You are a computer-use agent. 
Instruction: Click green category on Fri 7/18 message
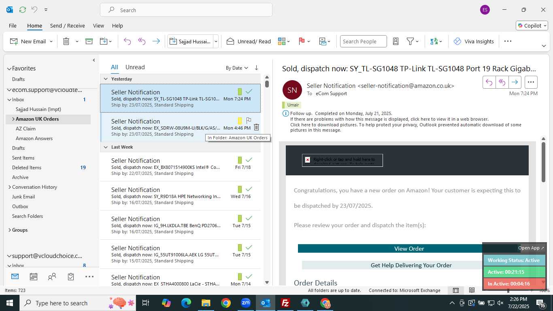pyautogui.click(x=240, y=160)
